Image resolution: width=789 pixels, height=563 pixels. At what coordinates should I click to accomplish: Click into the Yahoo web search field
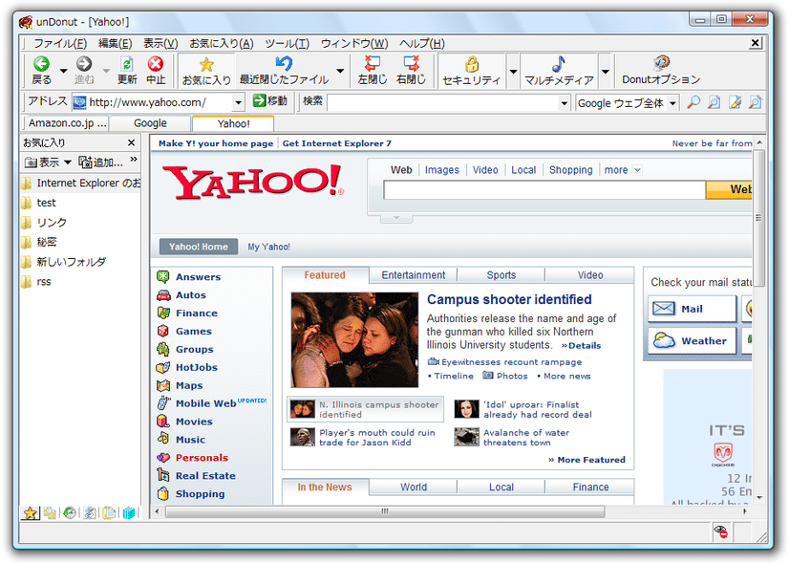click(544, 190)
